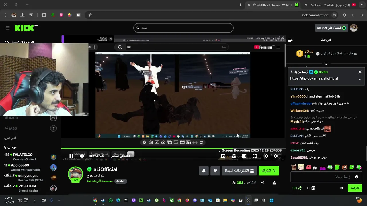Image resolution: width=367 pixels, height=206 pixels.
Task: Focus the Kick search box
Action: [183, 28]
